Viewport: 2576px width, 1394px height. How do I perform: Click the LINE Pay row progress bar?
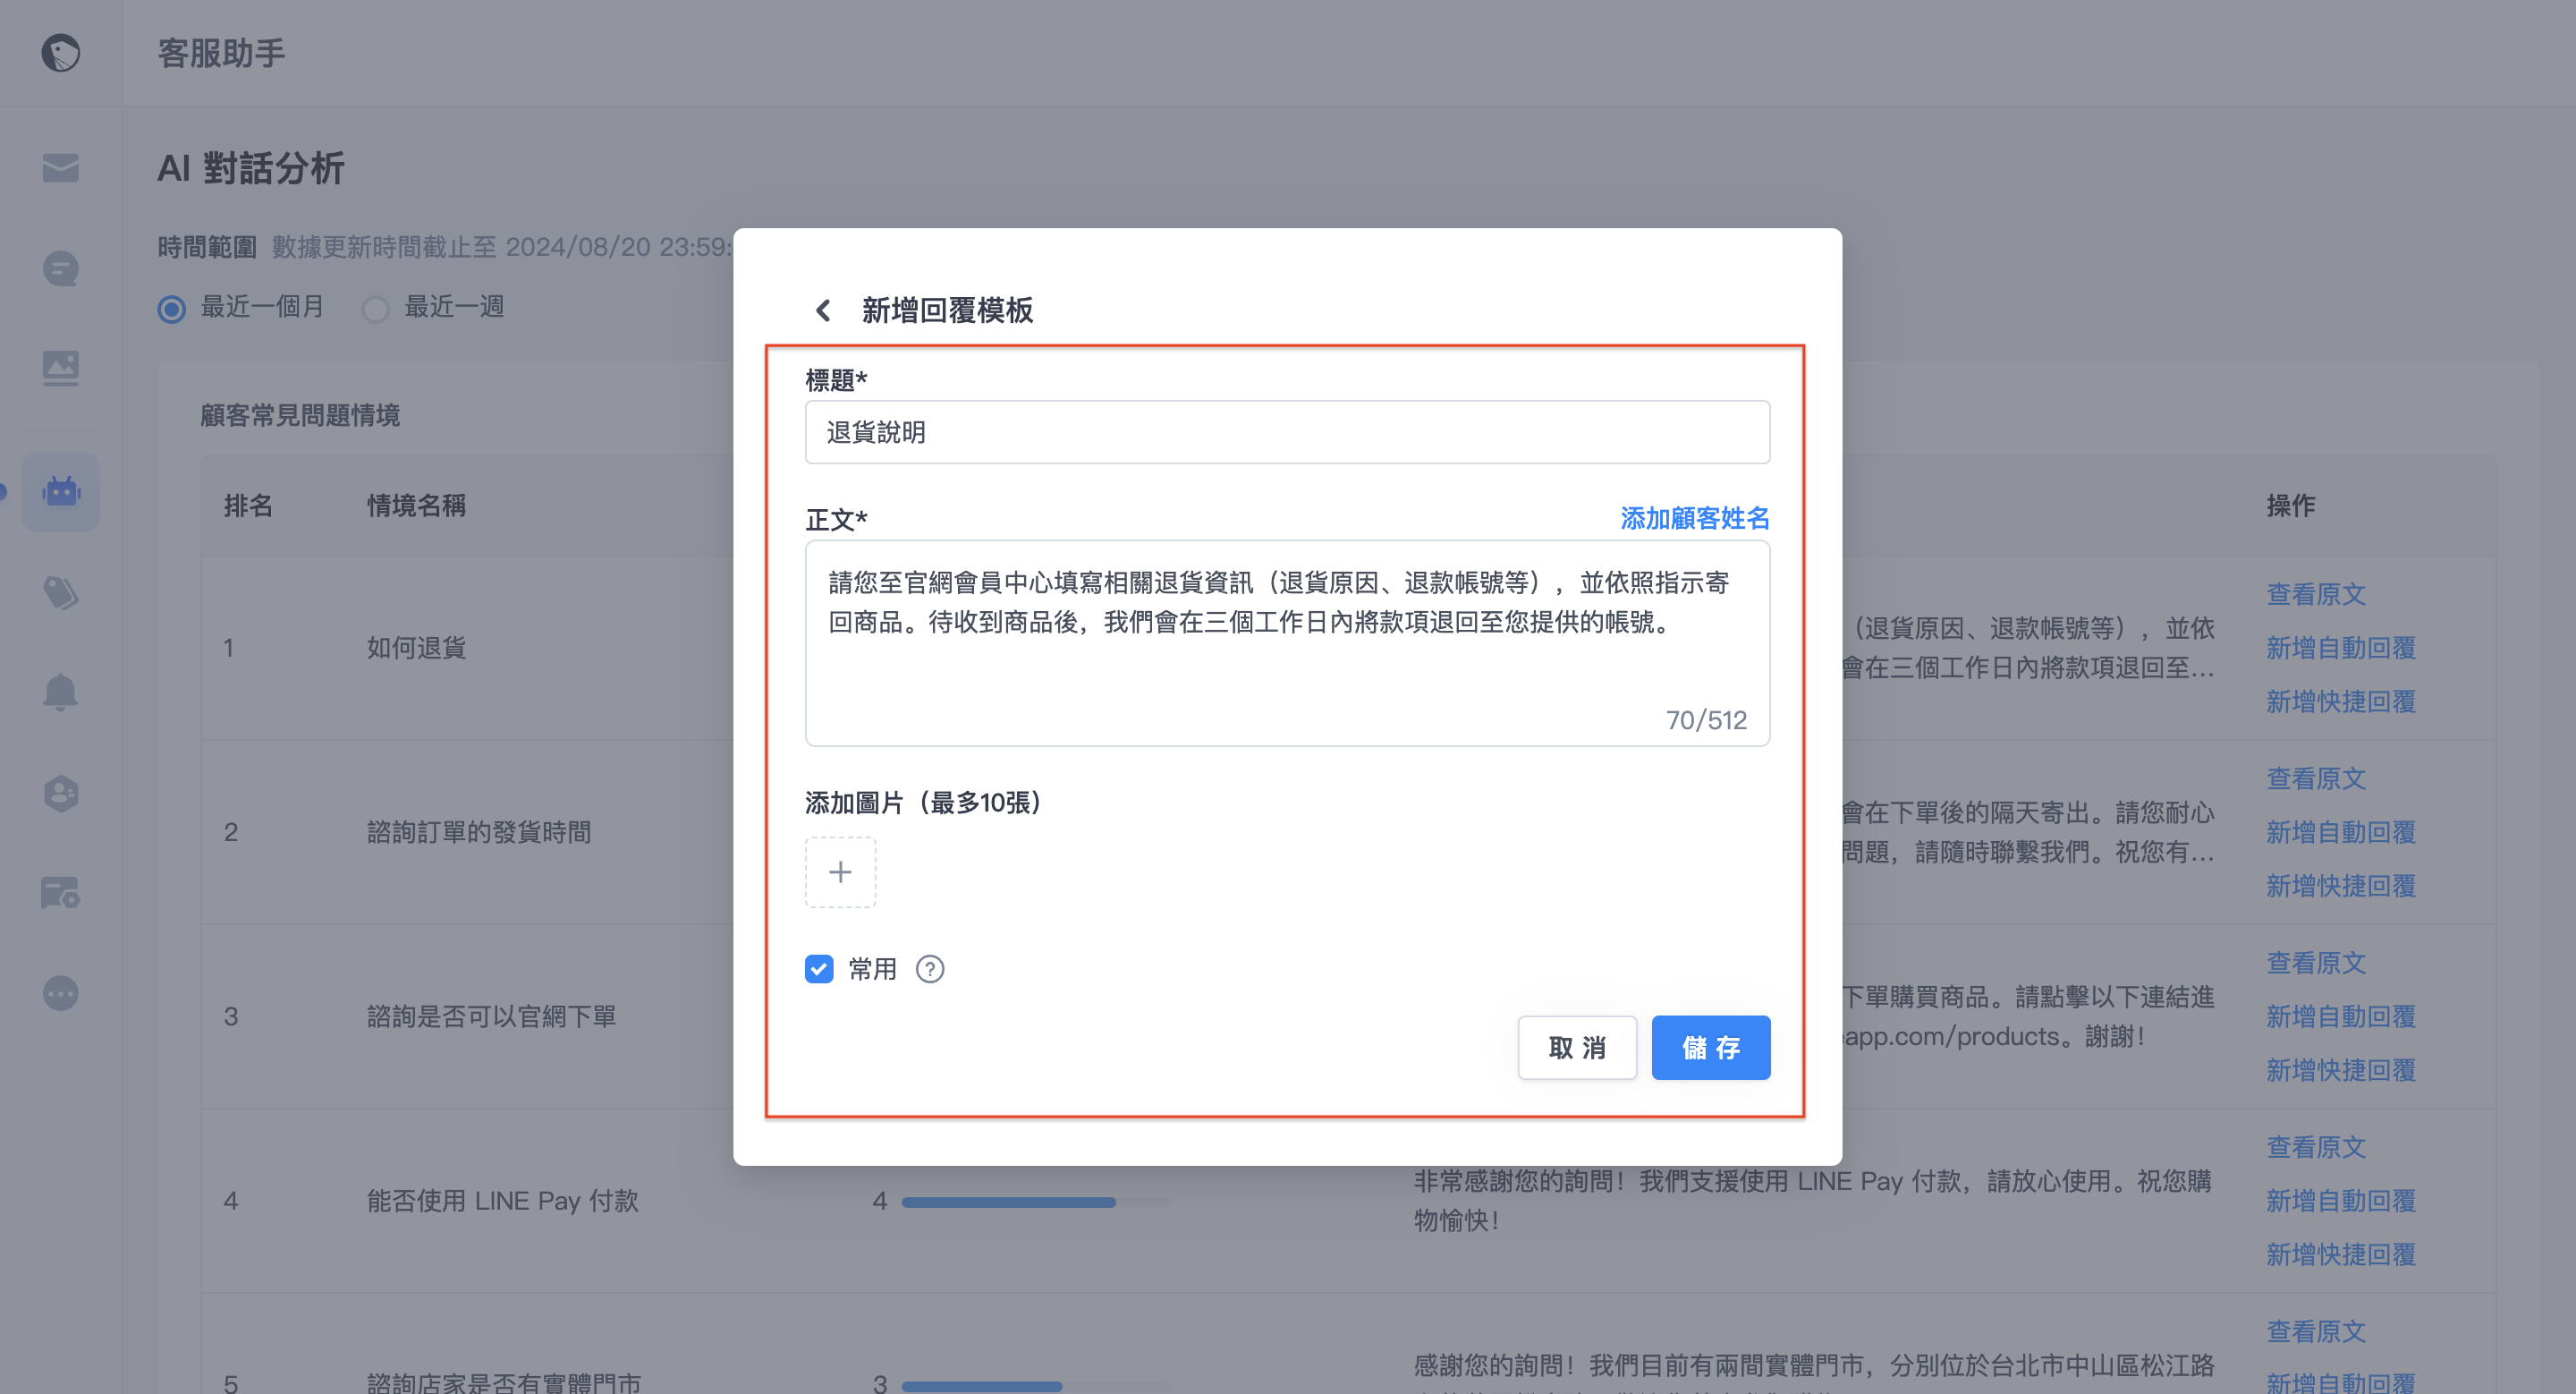tap(1035, 1202)
